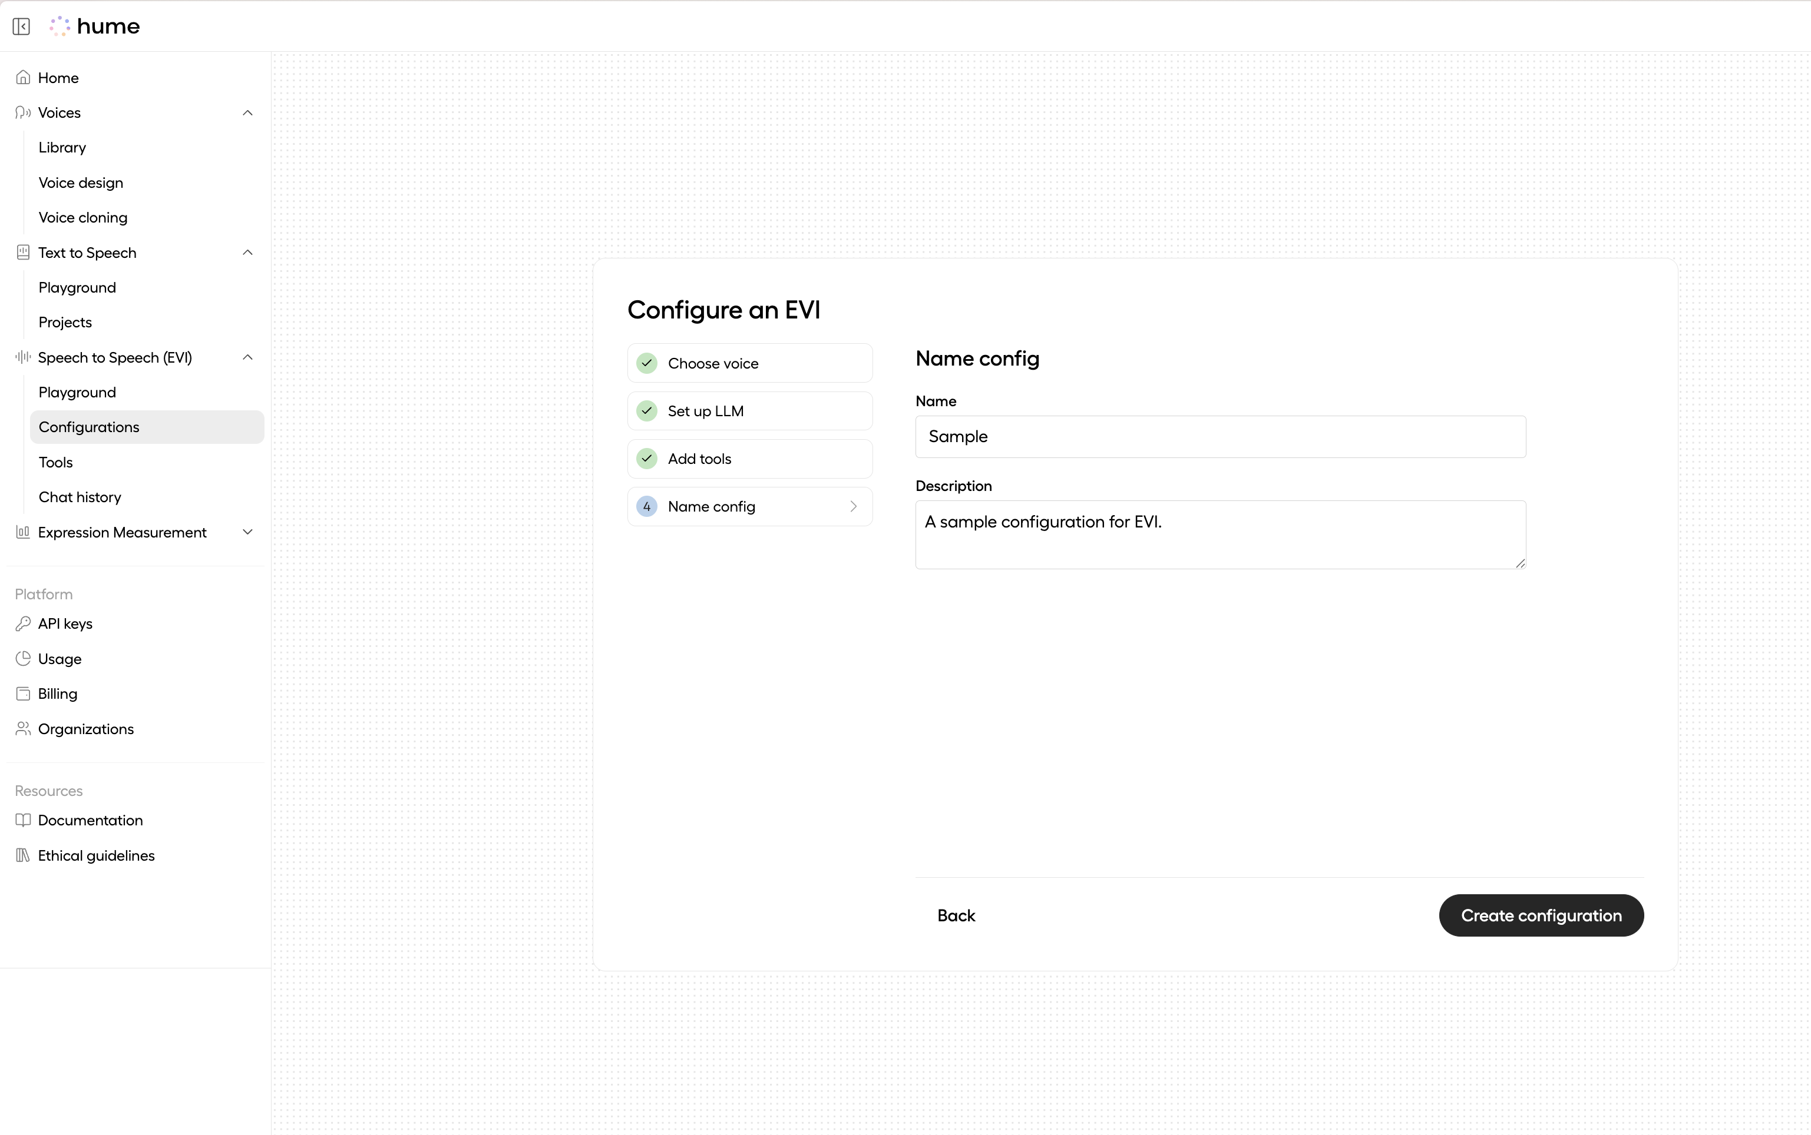Click the Add tools checkmark indicator
Screen dimensions: 1811x1135
pos(646,458)
